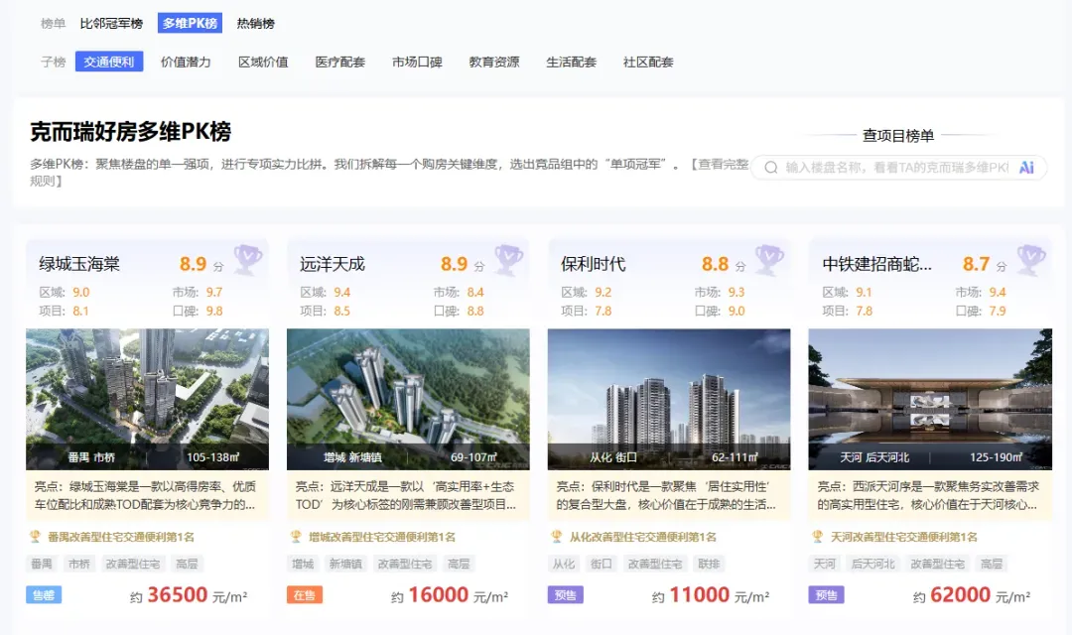Click trophy icon on 中铁建招商蛇 card
This screenshot has height=635, width=1072.
[x=1031, y=260]
